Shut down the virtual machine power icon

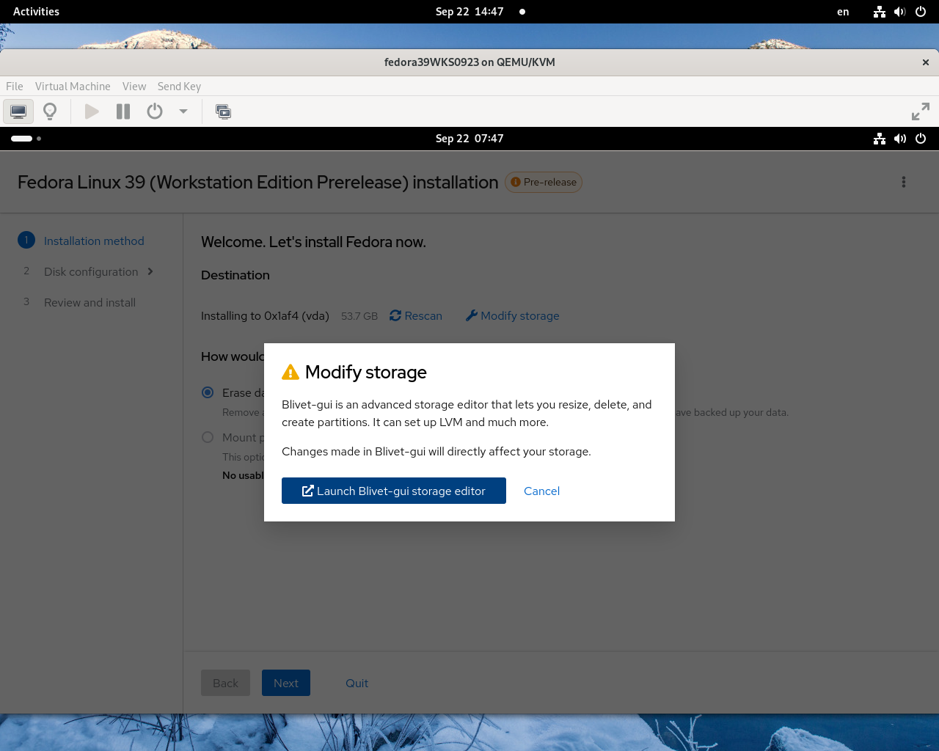(155, 111)
